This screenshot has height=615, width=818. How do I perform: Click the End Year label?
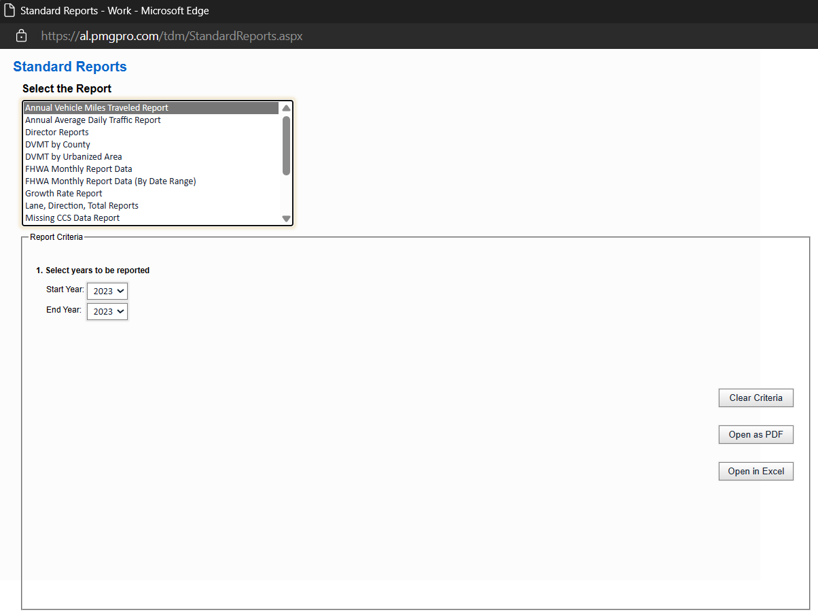pos(64,310)
